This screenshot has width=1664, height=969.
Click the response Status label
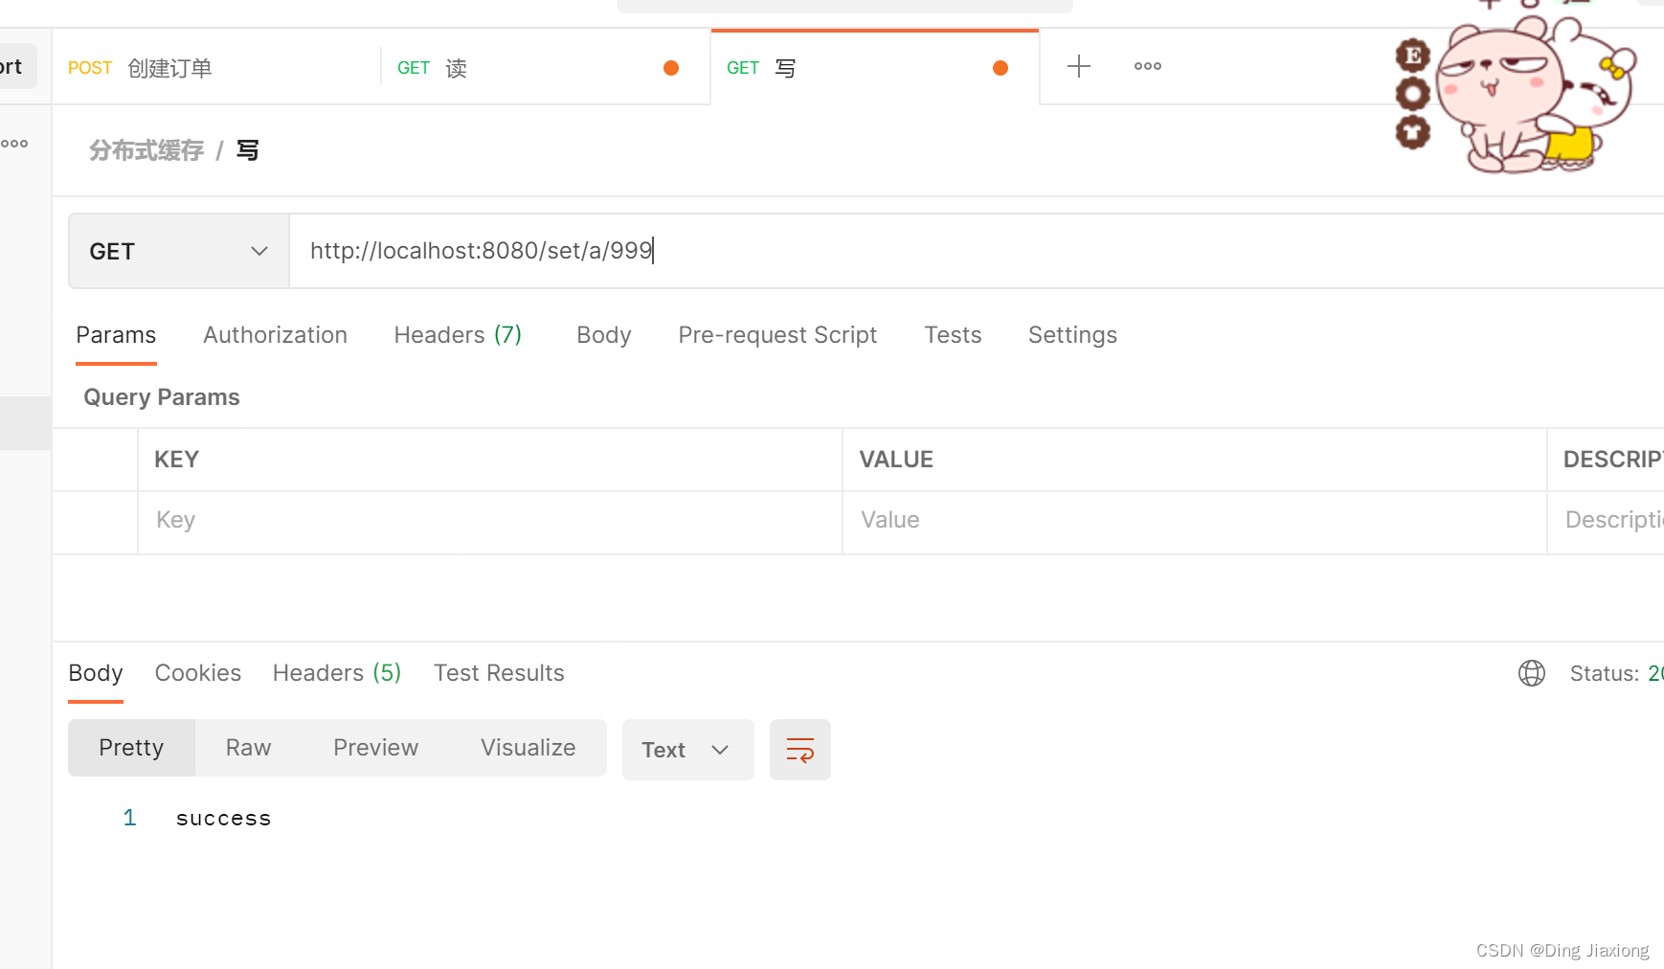click(1605, 673)
